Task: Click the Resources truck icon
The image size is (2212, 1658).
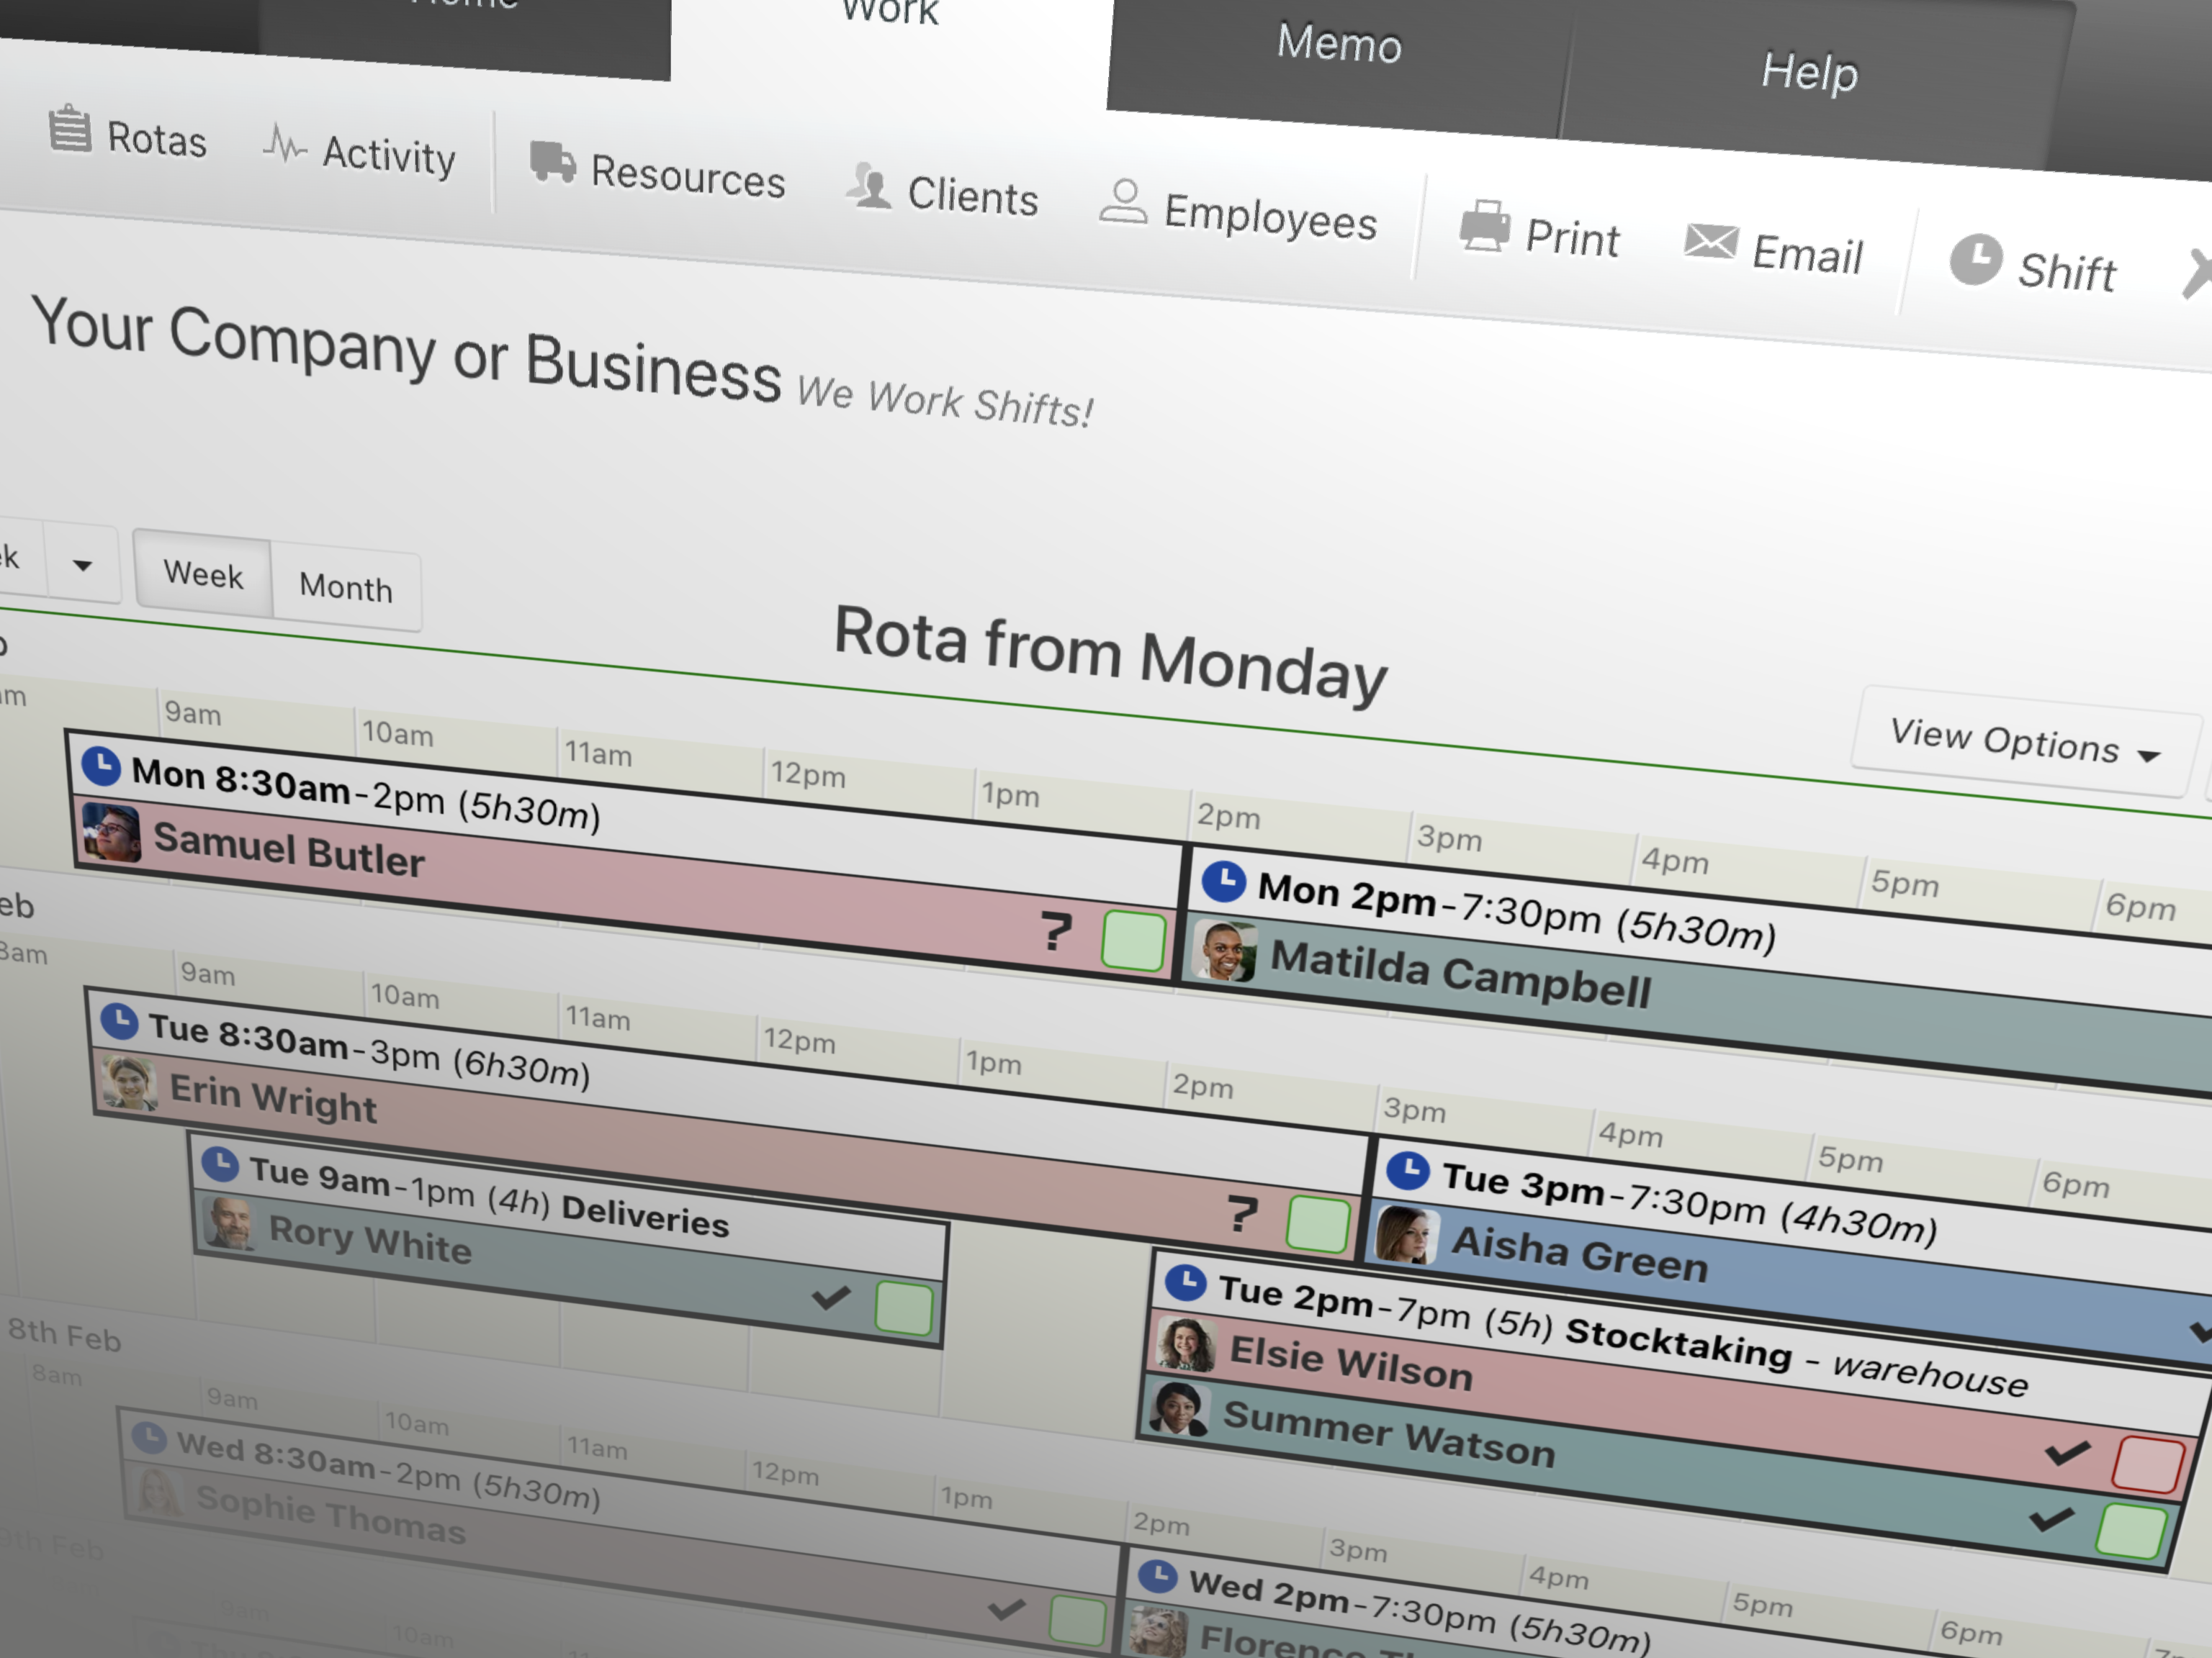Action: [553, 161]
